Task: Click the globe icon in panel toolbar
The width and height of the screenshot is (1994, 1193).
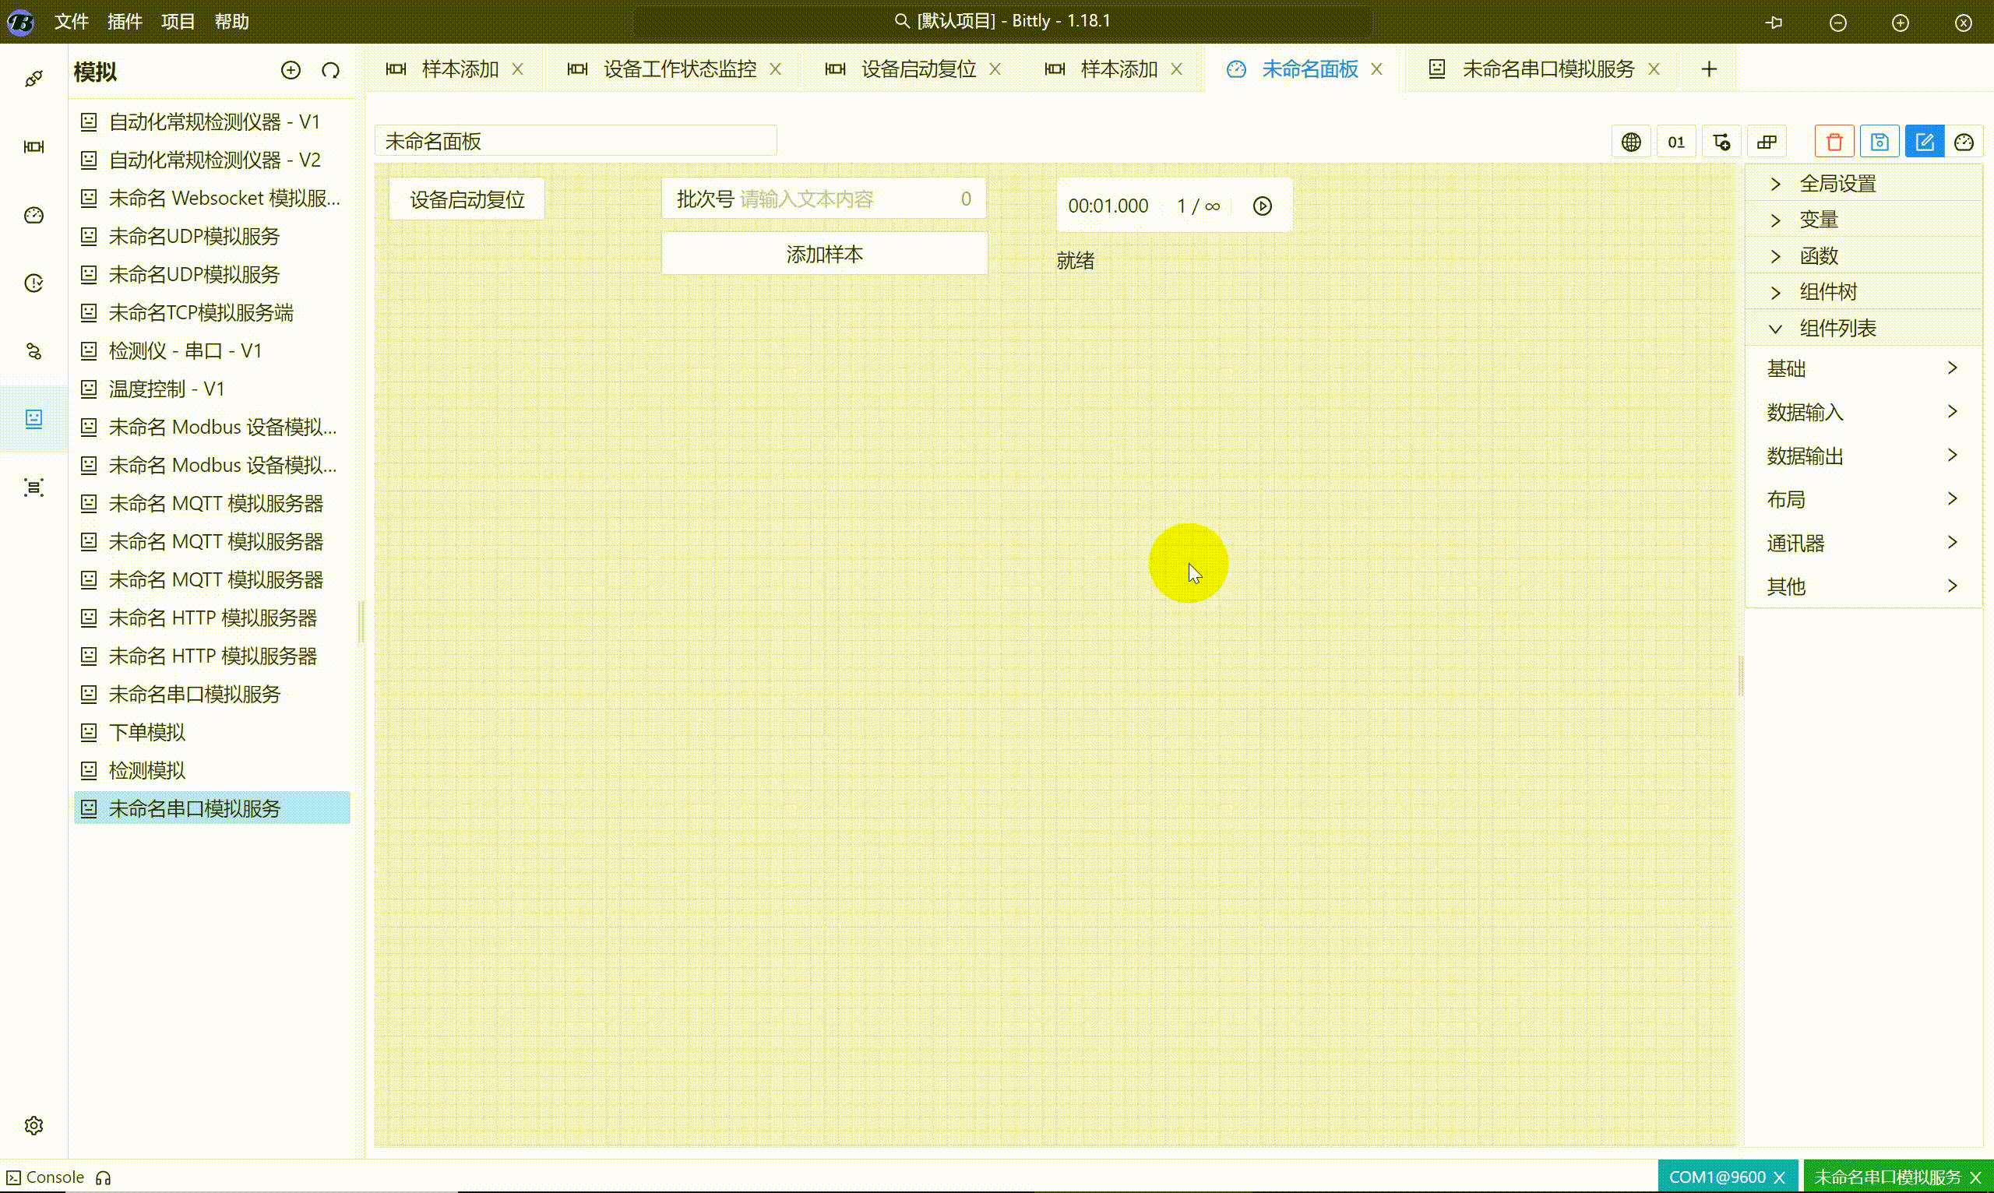Action: pos(1631,142)
